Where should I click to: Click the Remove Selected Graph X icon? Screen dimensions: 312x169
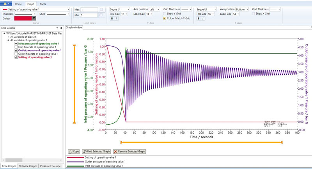tap(115, 152)
